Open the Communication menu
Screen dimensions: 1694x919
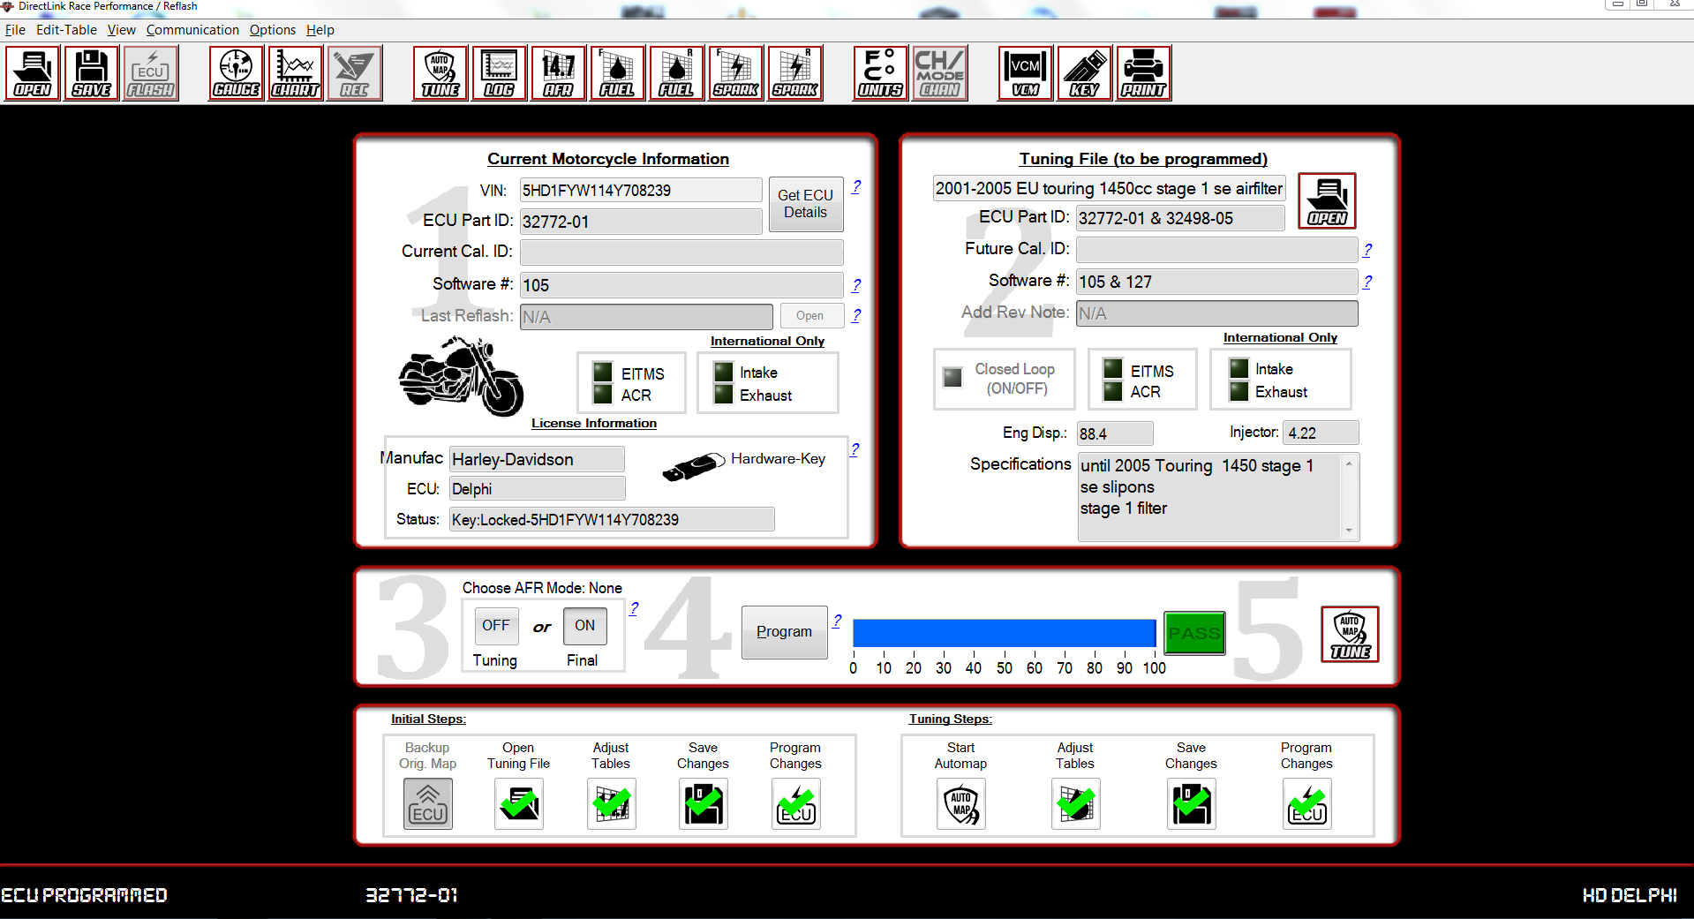(192, 30)
